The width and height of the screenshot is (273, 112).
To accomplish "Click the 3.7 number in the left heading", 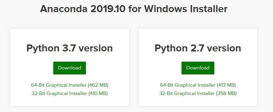I will [69, 48].
